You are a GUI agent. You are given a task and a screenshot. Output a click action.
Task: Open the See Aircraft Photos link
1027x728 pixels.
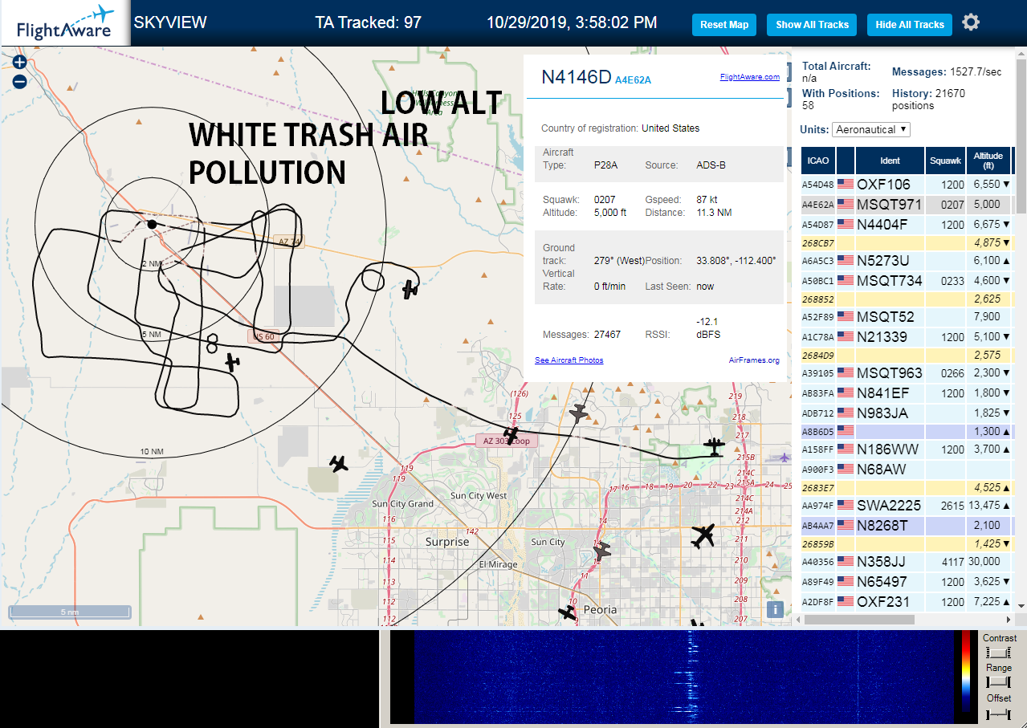point(569,360)
